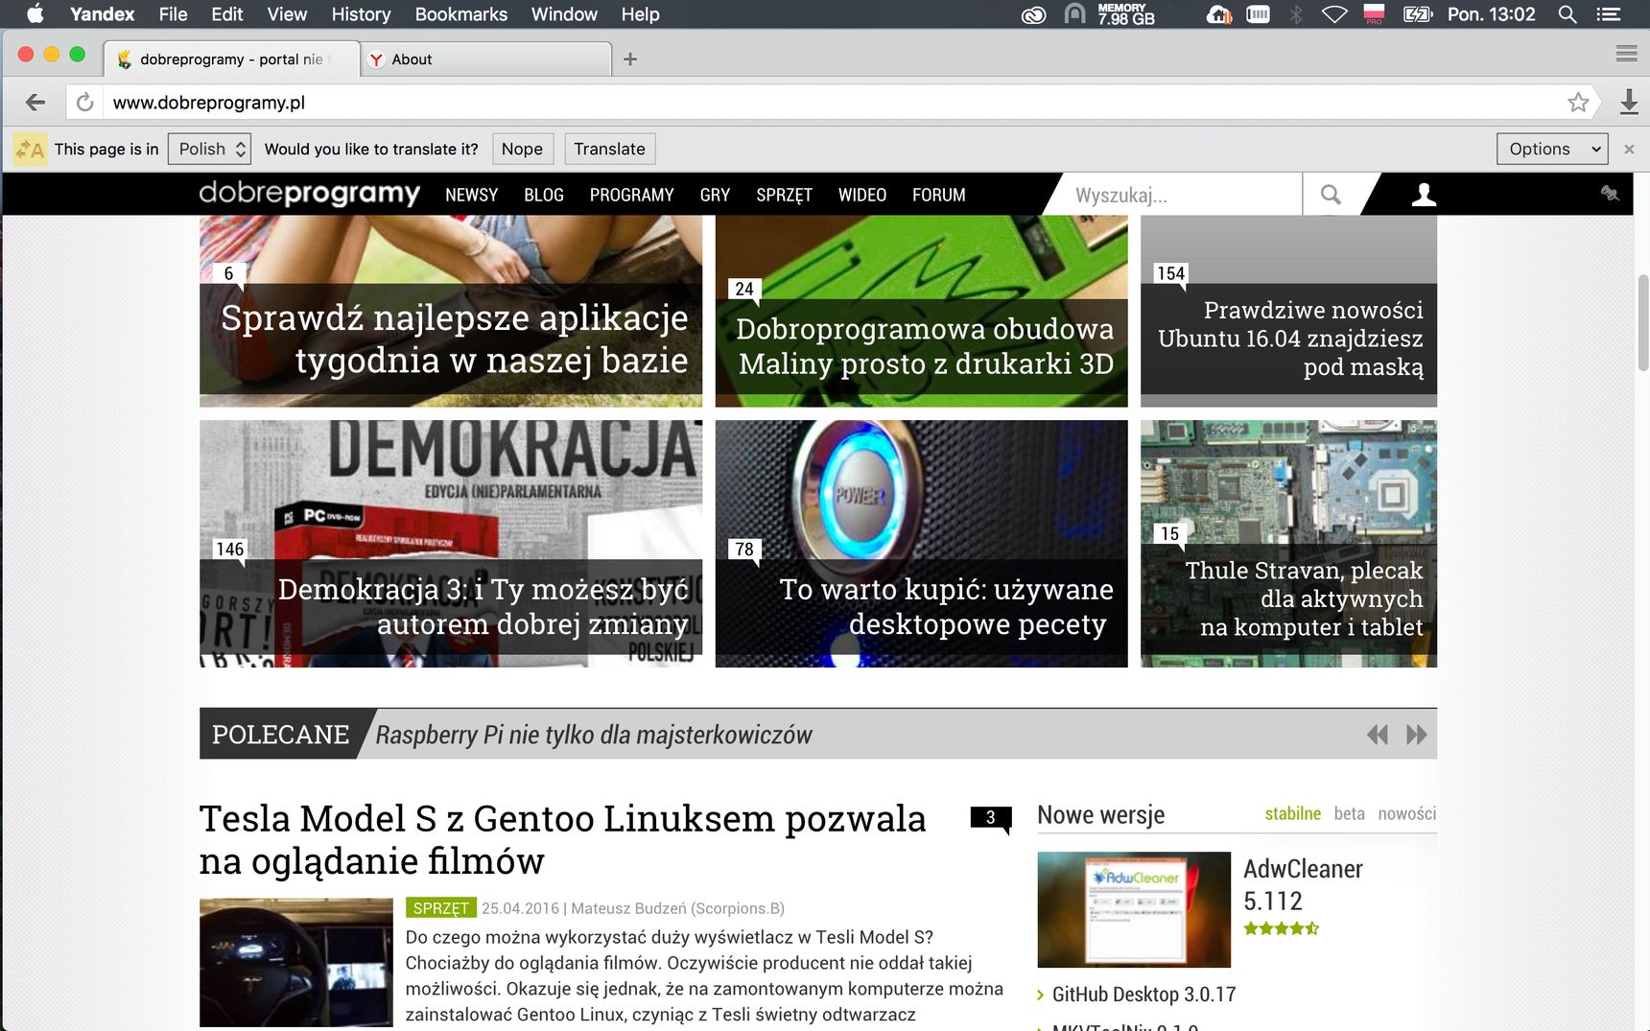Select the stabilne tab in Nowe wersje
Screen dimensions: 1650x1031
pyautogui.click(x=1292, y=813)
